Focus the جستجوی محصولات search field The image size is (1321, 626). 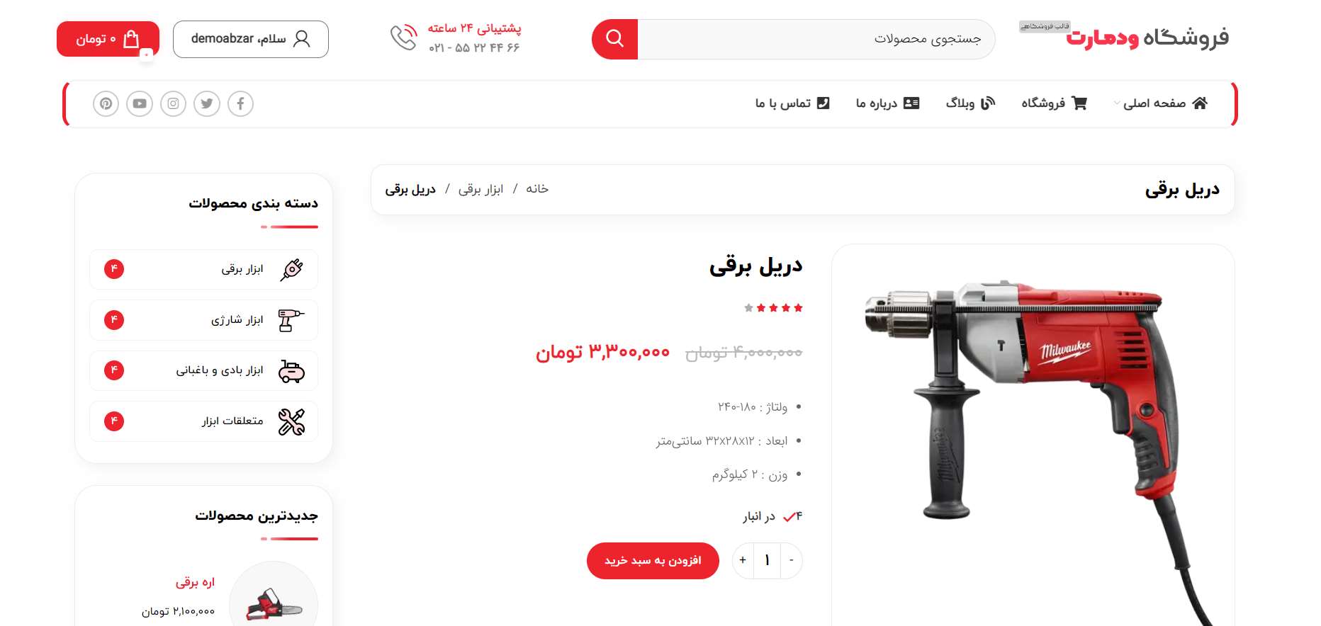pos(816,39)
